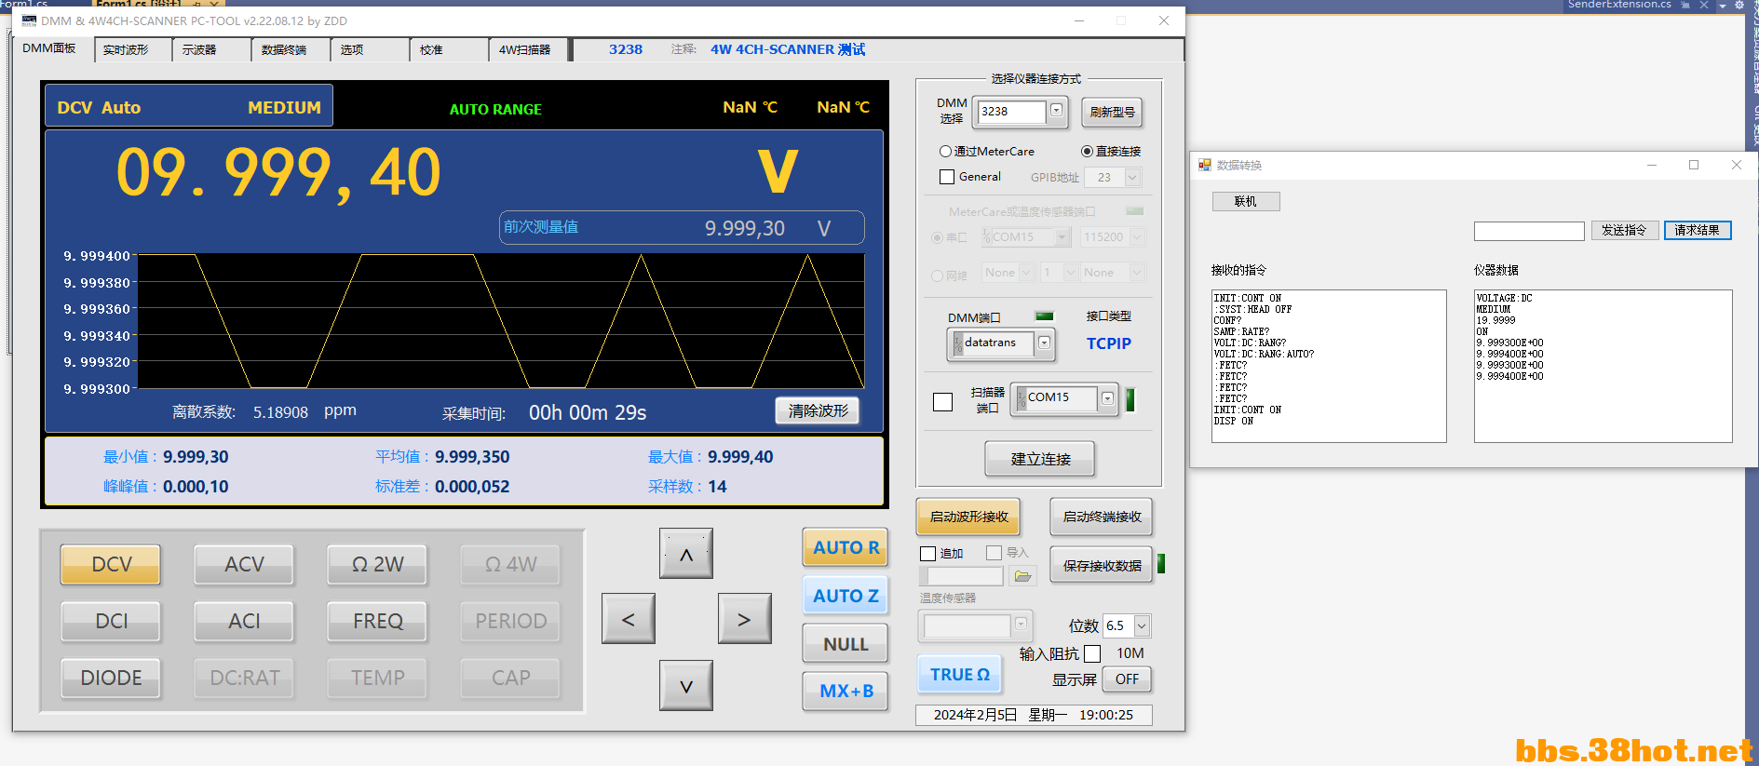
Task: Open the 温度传感器 dropdown
Action: tap(1022, 624)
